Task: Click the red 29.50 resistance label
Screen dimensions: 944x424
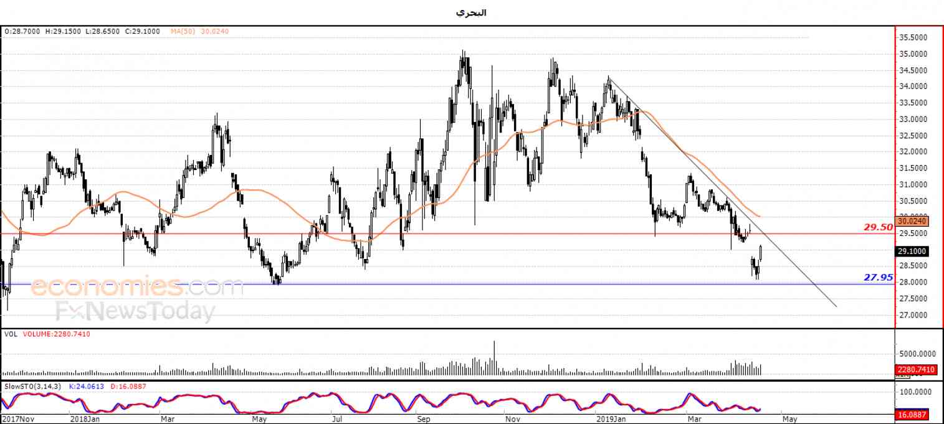Action: click(877, 227)
